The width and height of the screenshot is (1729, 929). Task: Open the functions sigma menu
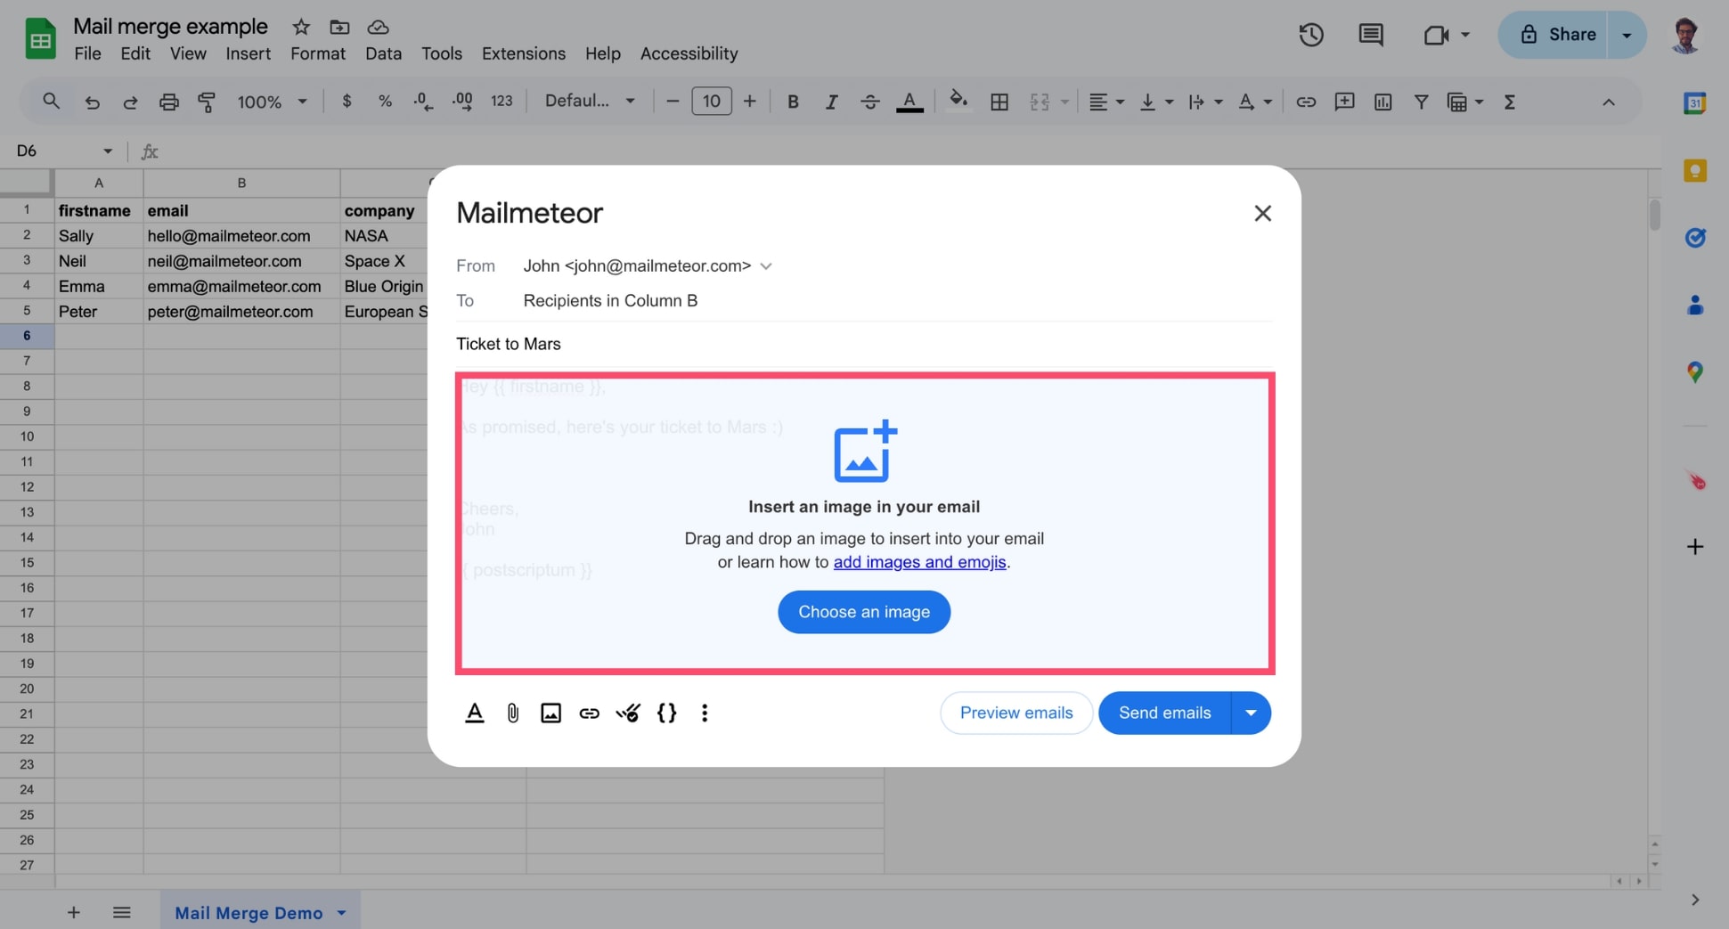click(1509, 102)
